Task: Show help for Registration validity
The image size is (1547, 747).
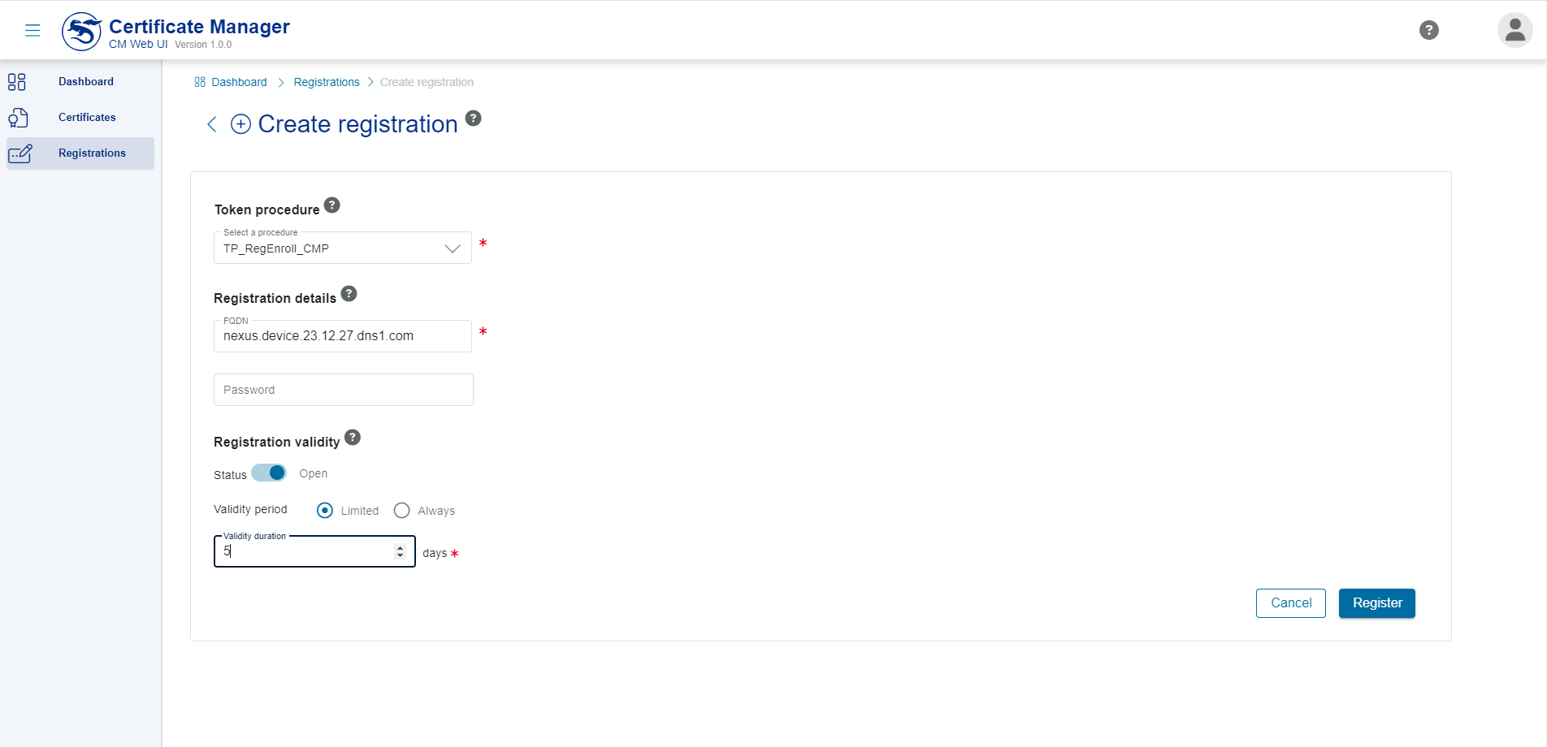Action: click(x=353, y=438)
